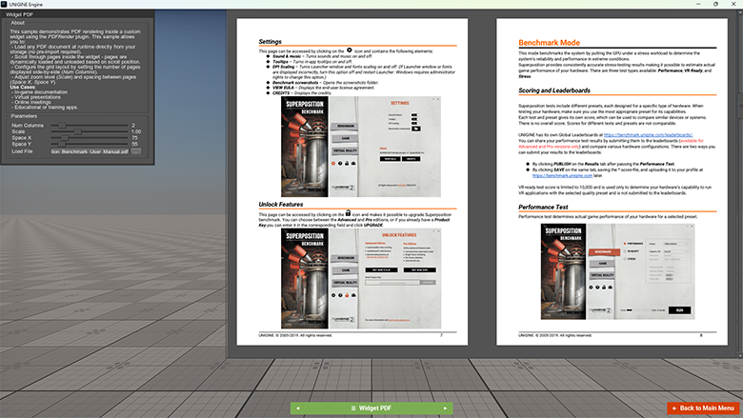743x418 pixels.
Task: Click Back to Main Menu button
Action: point(703,408)
